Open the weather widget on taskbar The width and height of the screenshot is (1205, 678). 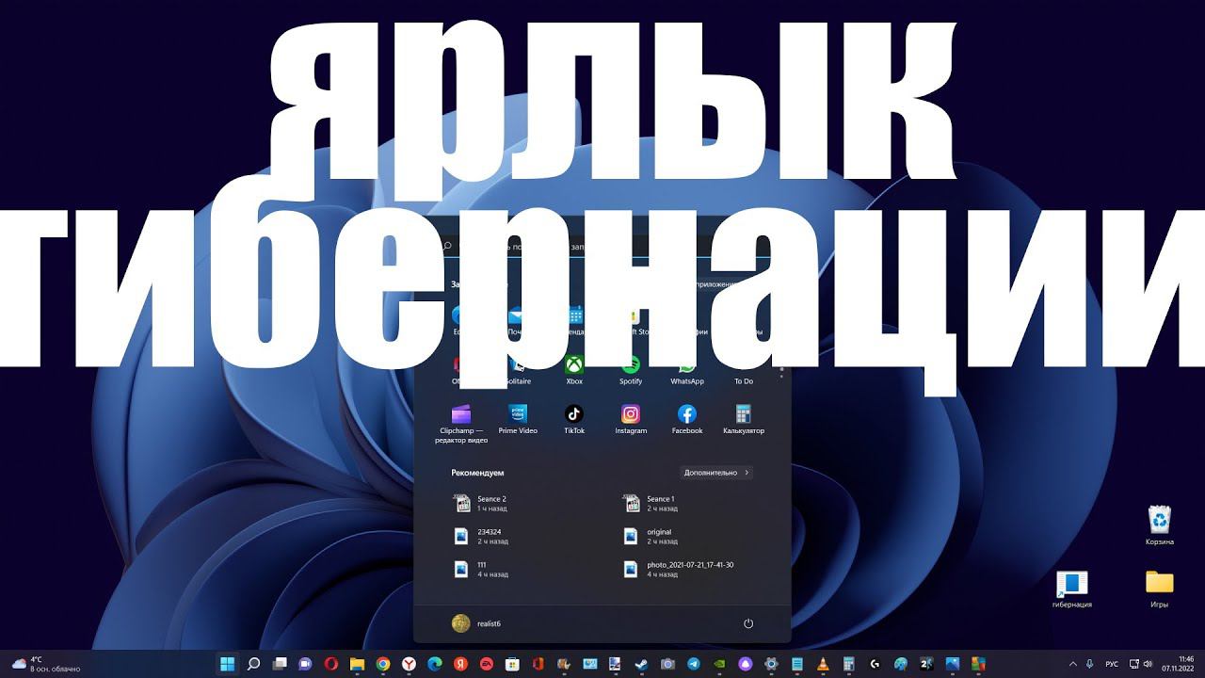(46, 664)
